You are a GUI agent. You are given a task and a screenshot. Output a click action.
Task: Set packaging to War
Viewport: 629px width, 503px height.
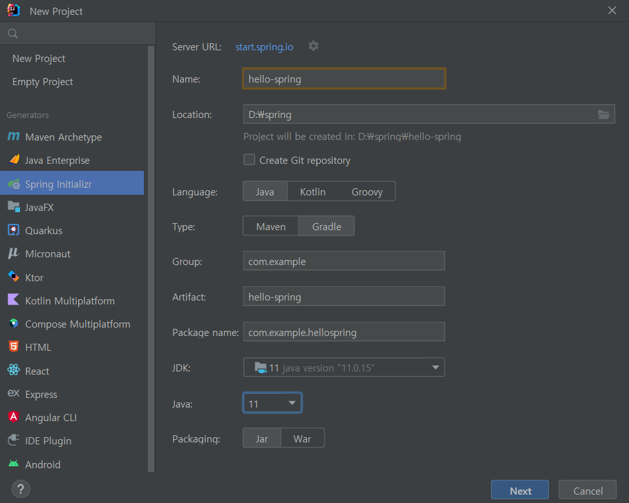[x=302, y=439]
